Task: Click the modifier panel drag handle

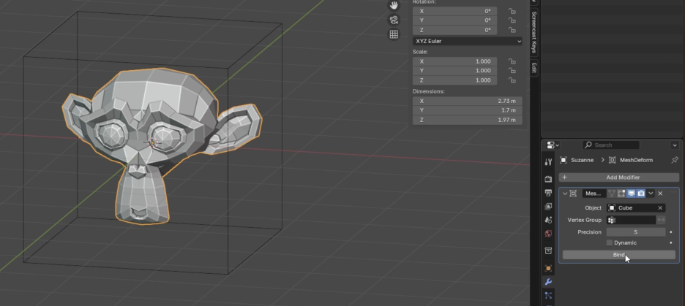Action: point(673,193)
